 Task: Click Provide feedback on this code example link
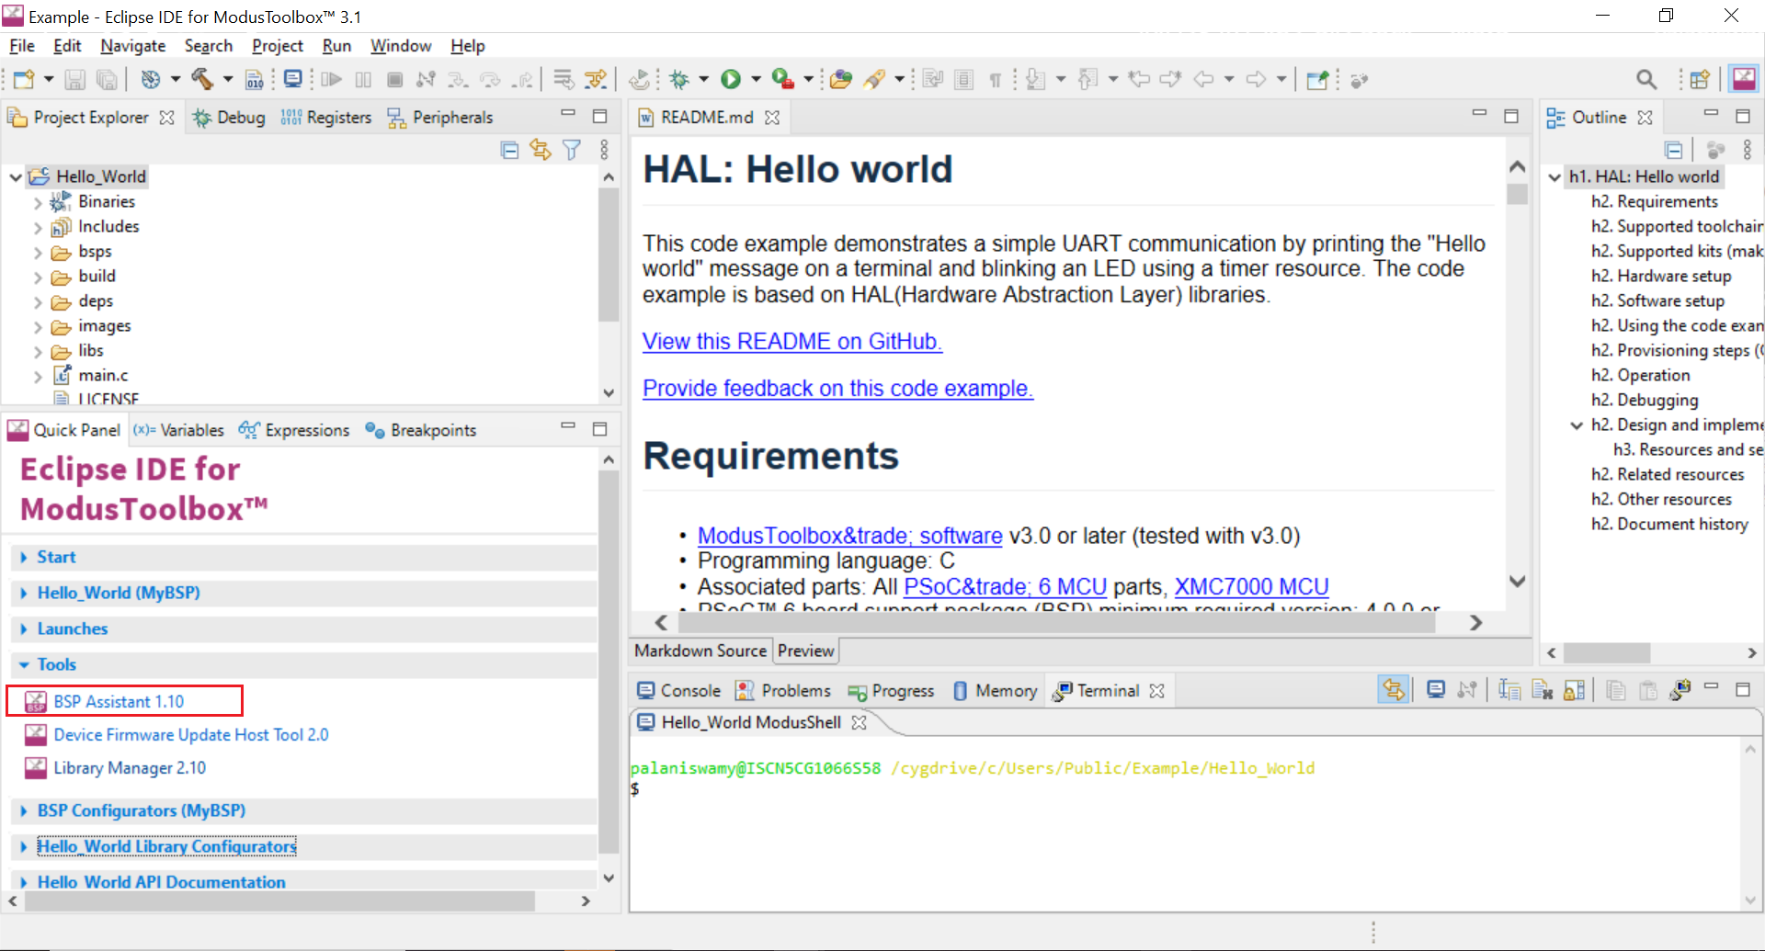click(x=838, y=389)
